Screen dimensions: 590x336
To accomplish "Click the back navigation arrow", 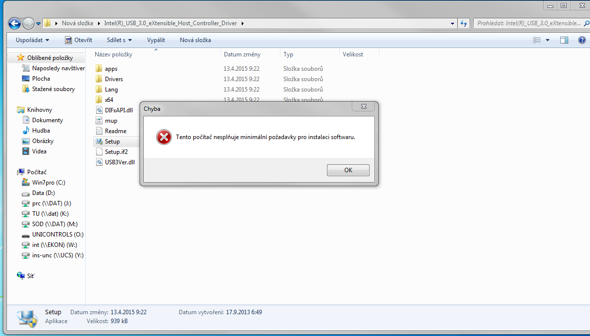I will click(x=14, y=23).
